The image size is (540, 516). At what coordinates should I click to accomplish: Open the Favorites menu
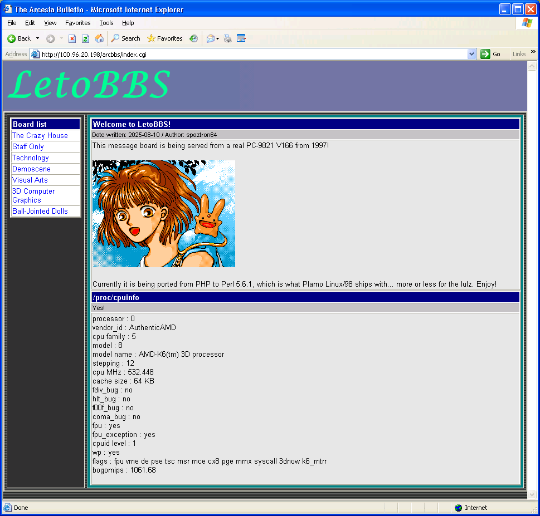point(78,23)
